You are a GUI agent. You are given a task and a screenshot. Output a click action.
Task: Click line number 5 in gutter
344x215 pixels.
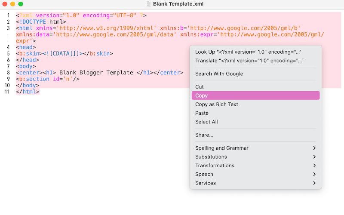pos(8,54)
